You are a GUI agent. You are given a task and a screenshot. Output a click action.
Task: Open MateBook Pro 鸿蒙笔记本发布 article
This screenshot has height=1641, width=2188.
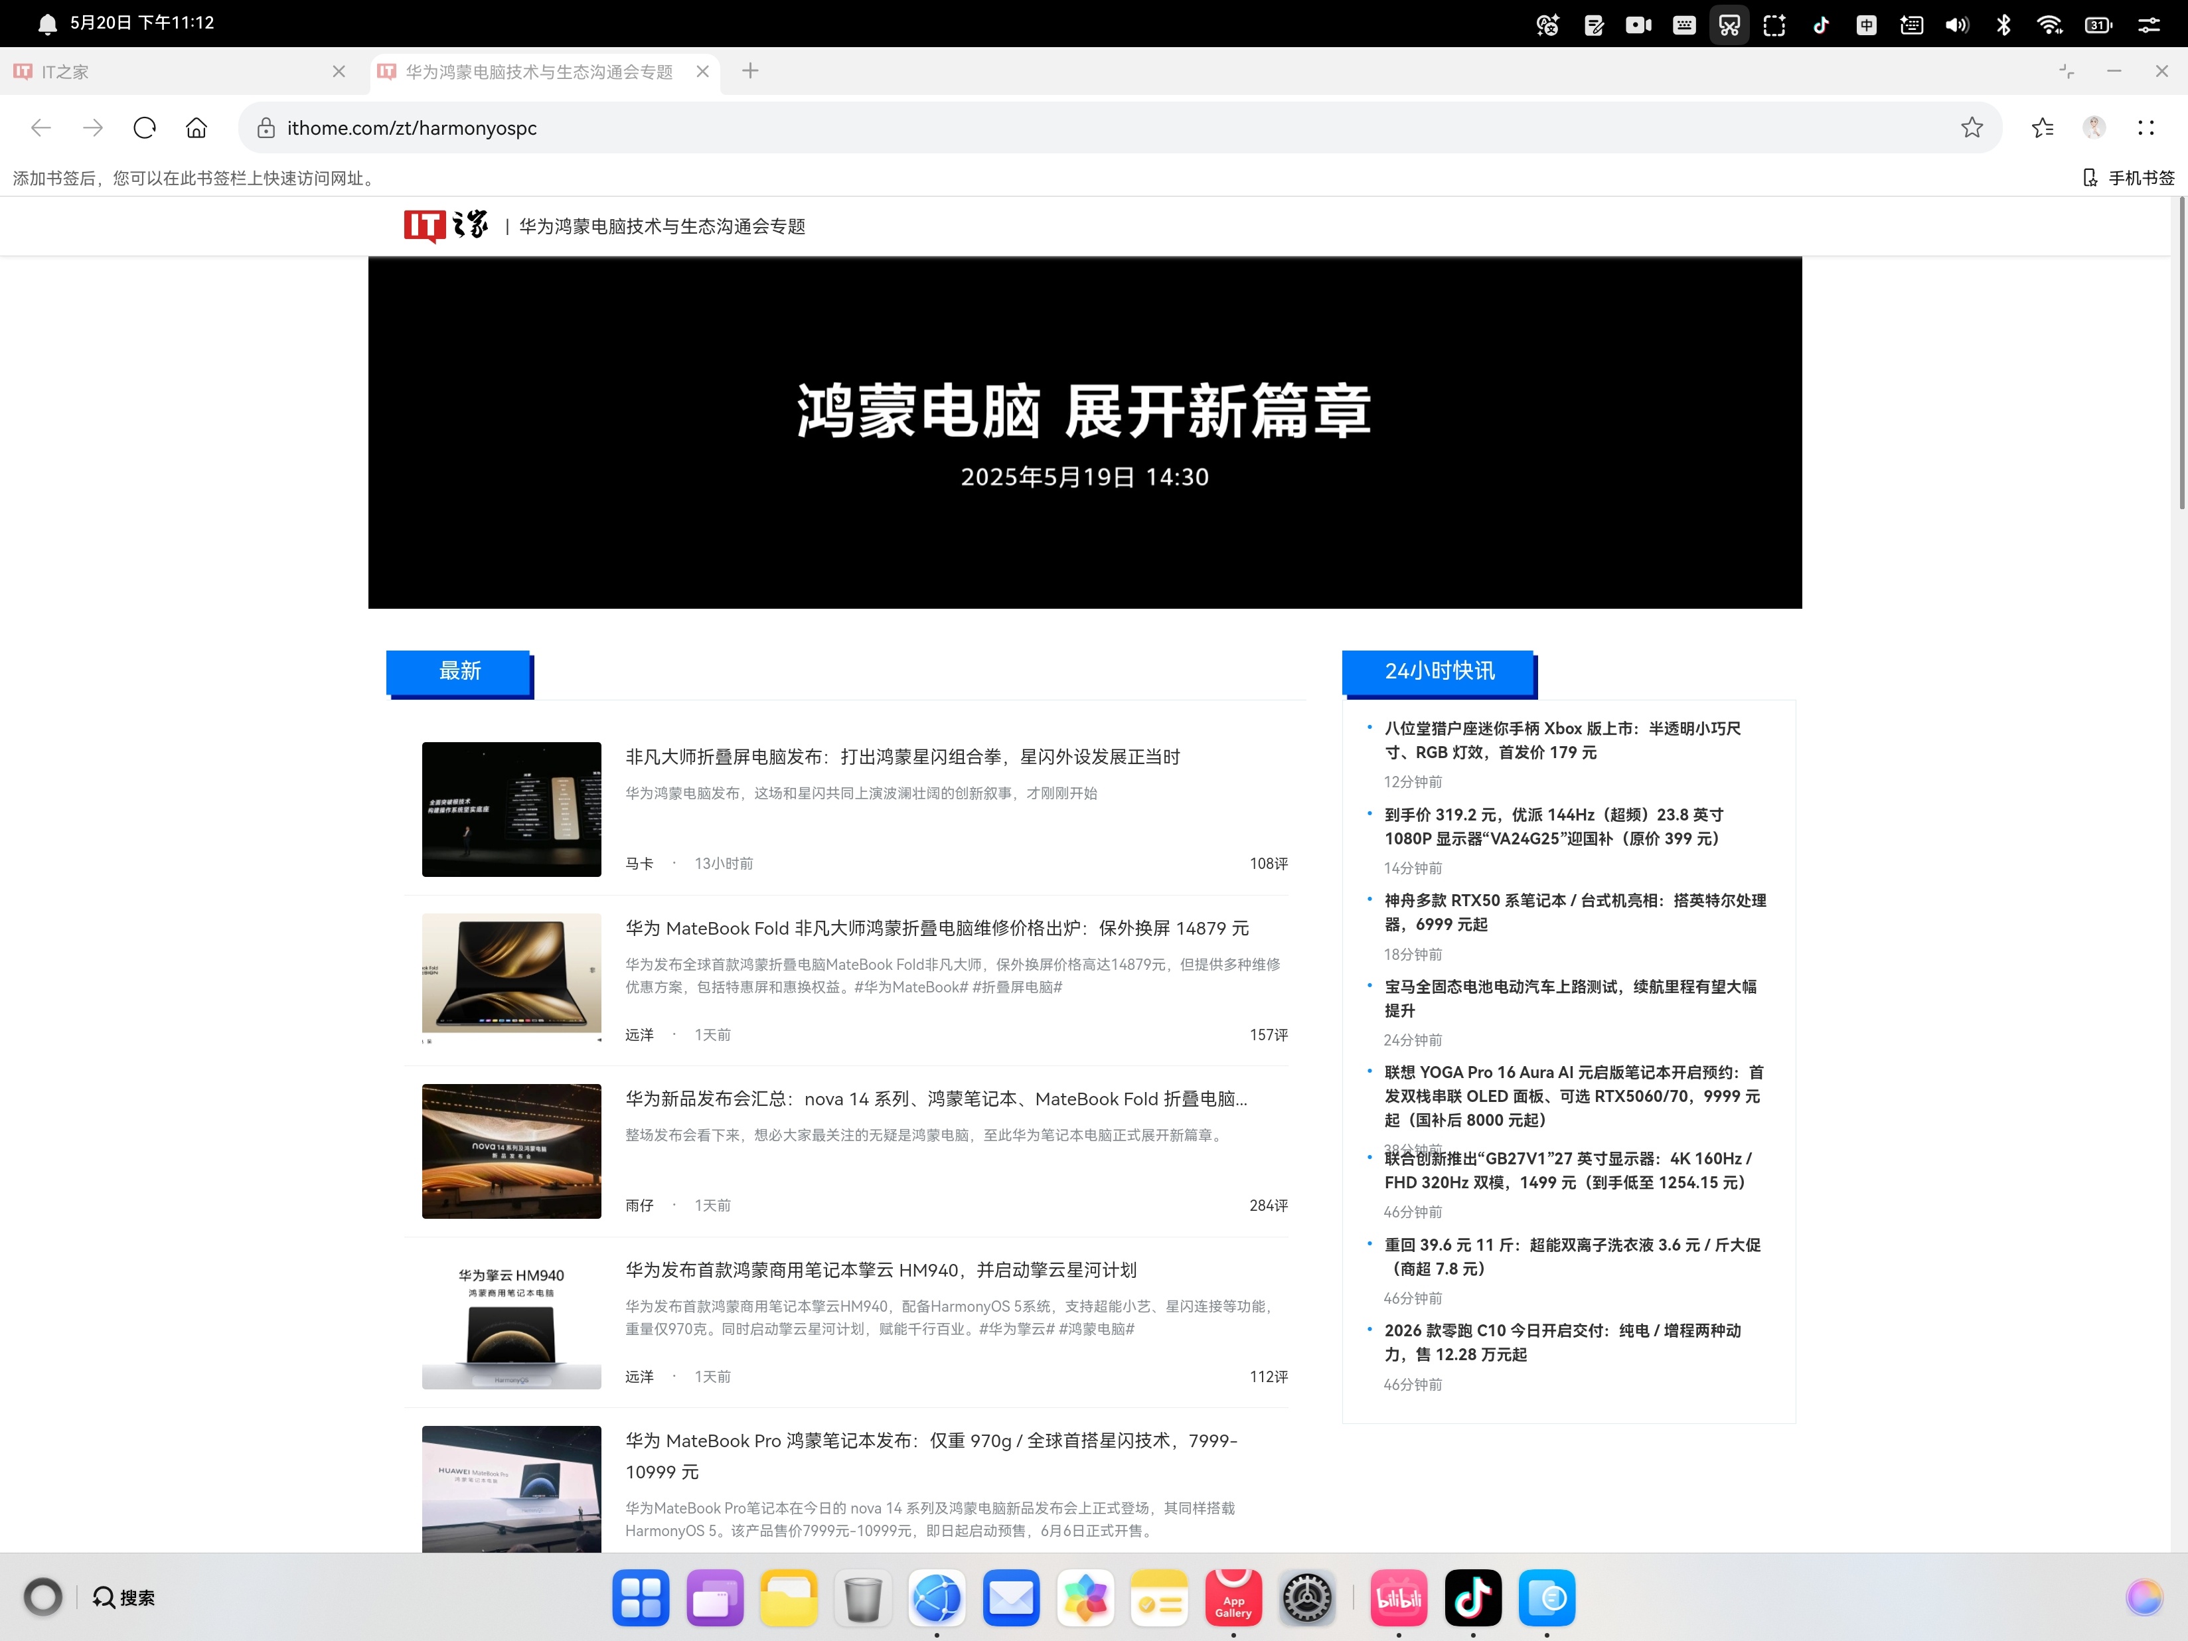pyautogui.click(x=931, y=1456)
